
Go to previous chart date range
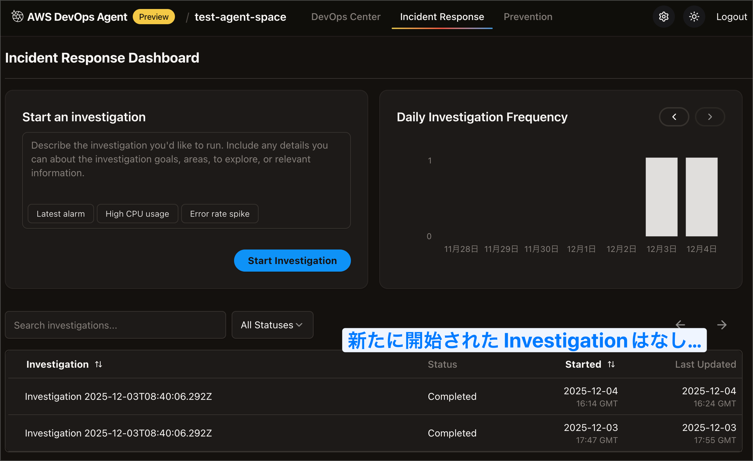(674, 117)
